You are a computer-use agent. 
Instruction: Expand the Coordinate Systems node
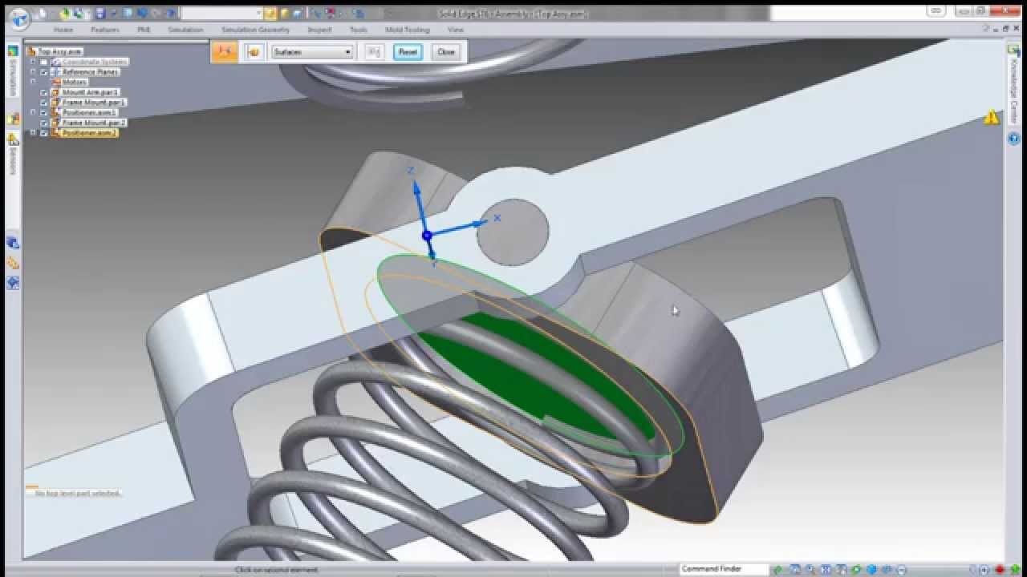[x=33, y=62]
